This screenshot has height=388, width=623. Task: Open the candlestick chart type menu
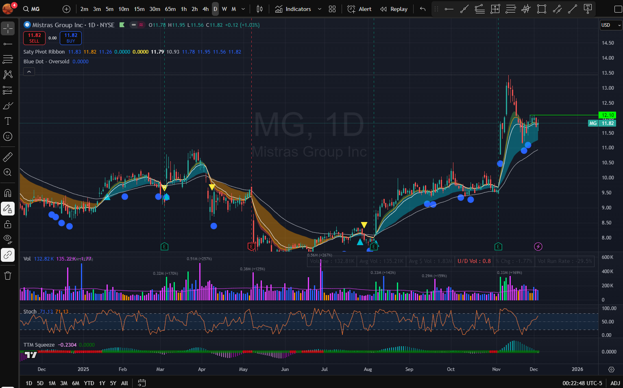click(260, 9)
